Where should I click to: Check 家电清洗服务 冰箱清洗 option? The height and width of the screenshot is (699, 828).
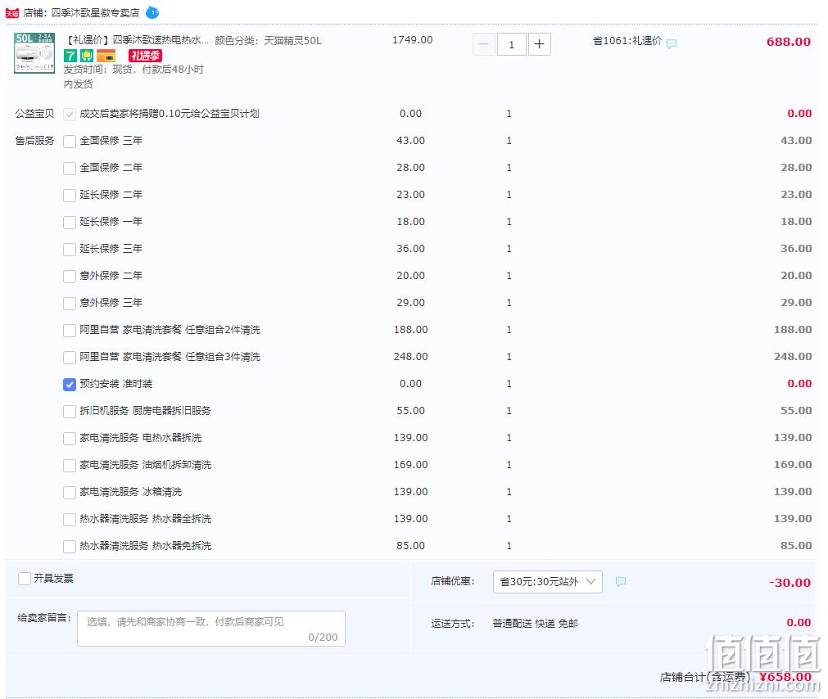(69, 492)
